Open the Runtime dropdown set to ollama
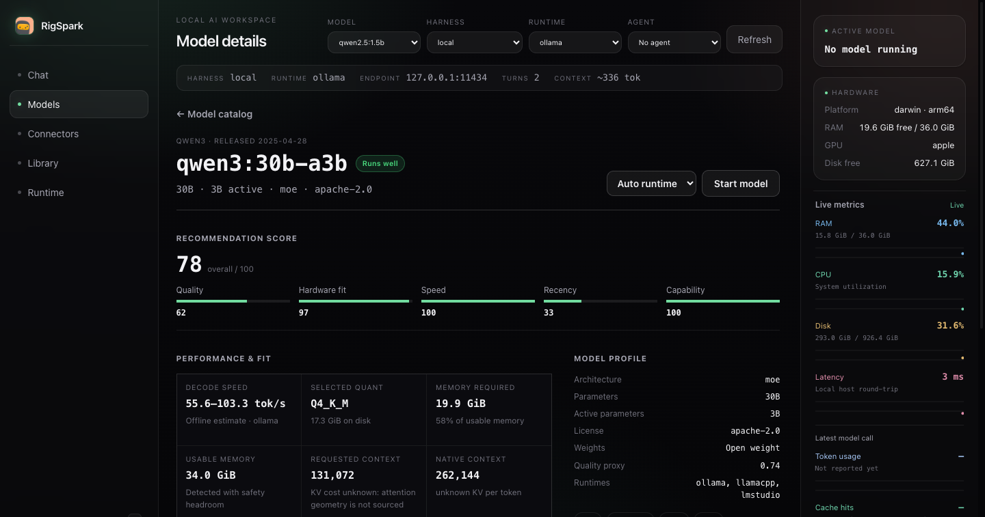The image size is (985, 517). click(575, 42)
